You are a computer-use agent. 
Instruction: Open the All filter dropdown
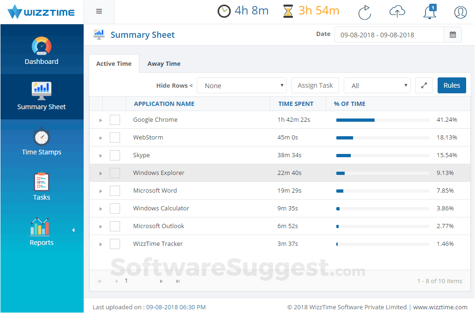(x=377, y=85)
